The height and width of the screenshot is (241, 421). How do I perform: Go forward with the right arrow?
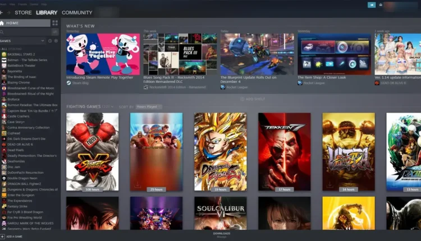[8, 12]
